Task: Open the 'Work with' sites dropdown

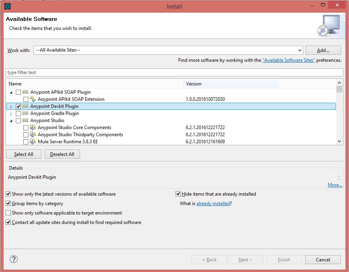Action: point(299,50)
